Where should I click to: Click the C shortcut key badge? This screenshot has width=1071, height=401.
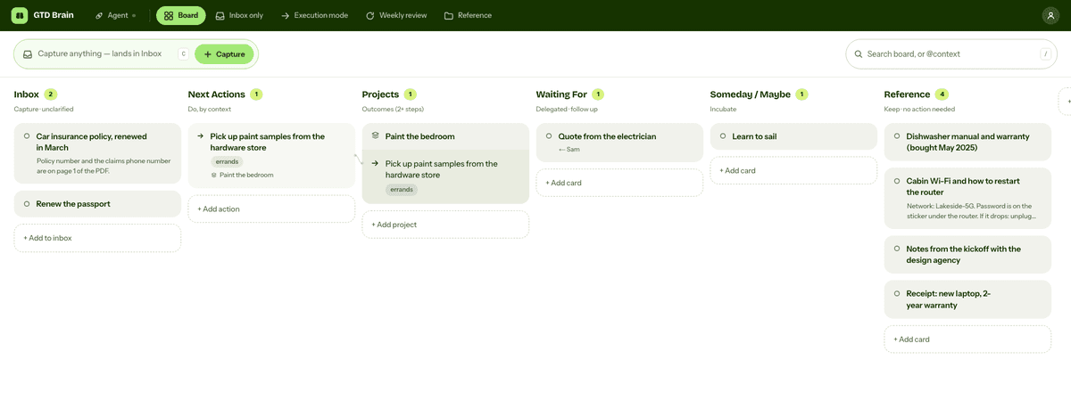[183, 54]
